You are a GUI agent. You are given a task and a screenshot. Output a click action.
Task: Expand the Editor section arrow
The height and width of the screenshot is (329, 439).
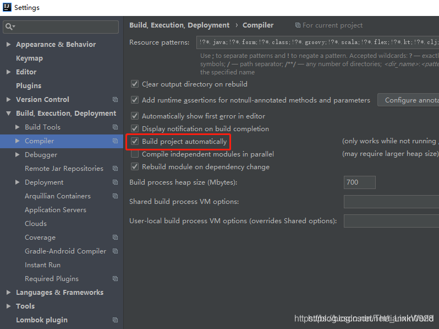[x=8, y=72]
